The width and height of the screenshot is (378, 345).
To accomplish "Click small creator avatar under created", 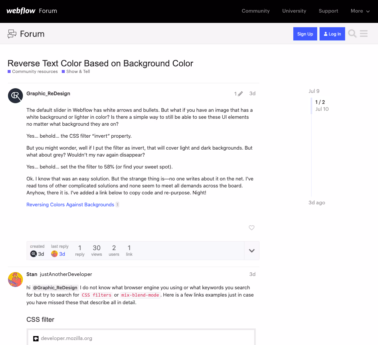I will (34, 254).
